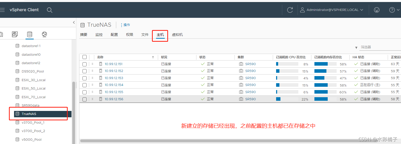Check the box for host 10.99.12.155
The image size is (401, 144).
[85, 92]
